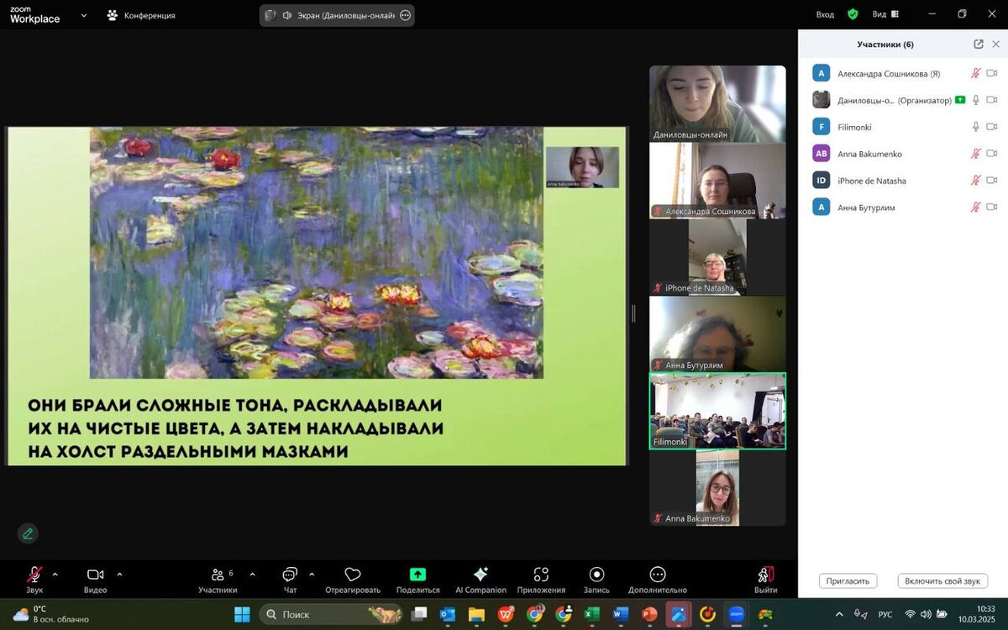This screenshot has width=1008, height=630.
Task: Select participant Filimonki in list
Action: [903, 127]
